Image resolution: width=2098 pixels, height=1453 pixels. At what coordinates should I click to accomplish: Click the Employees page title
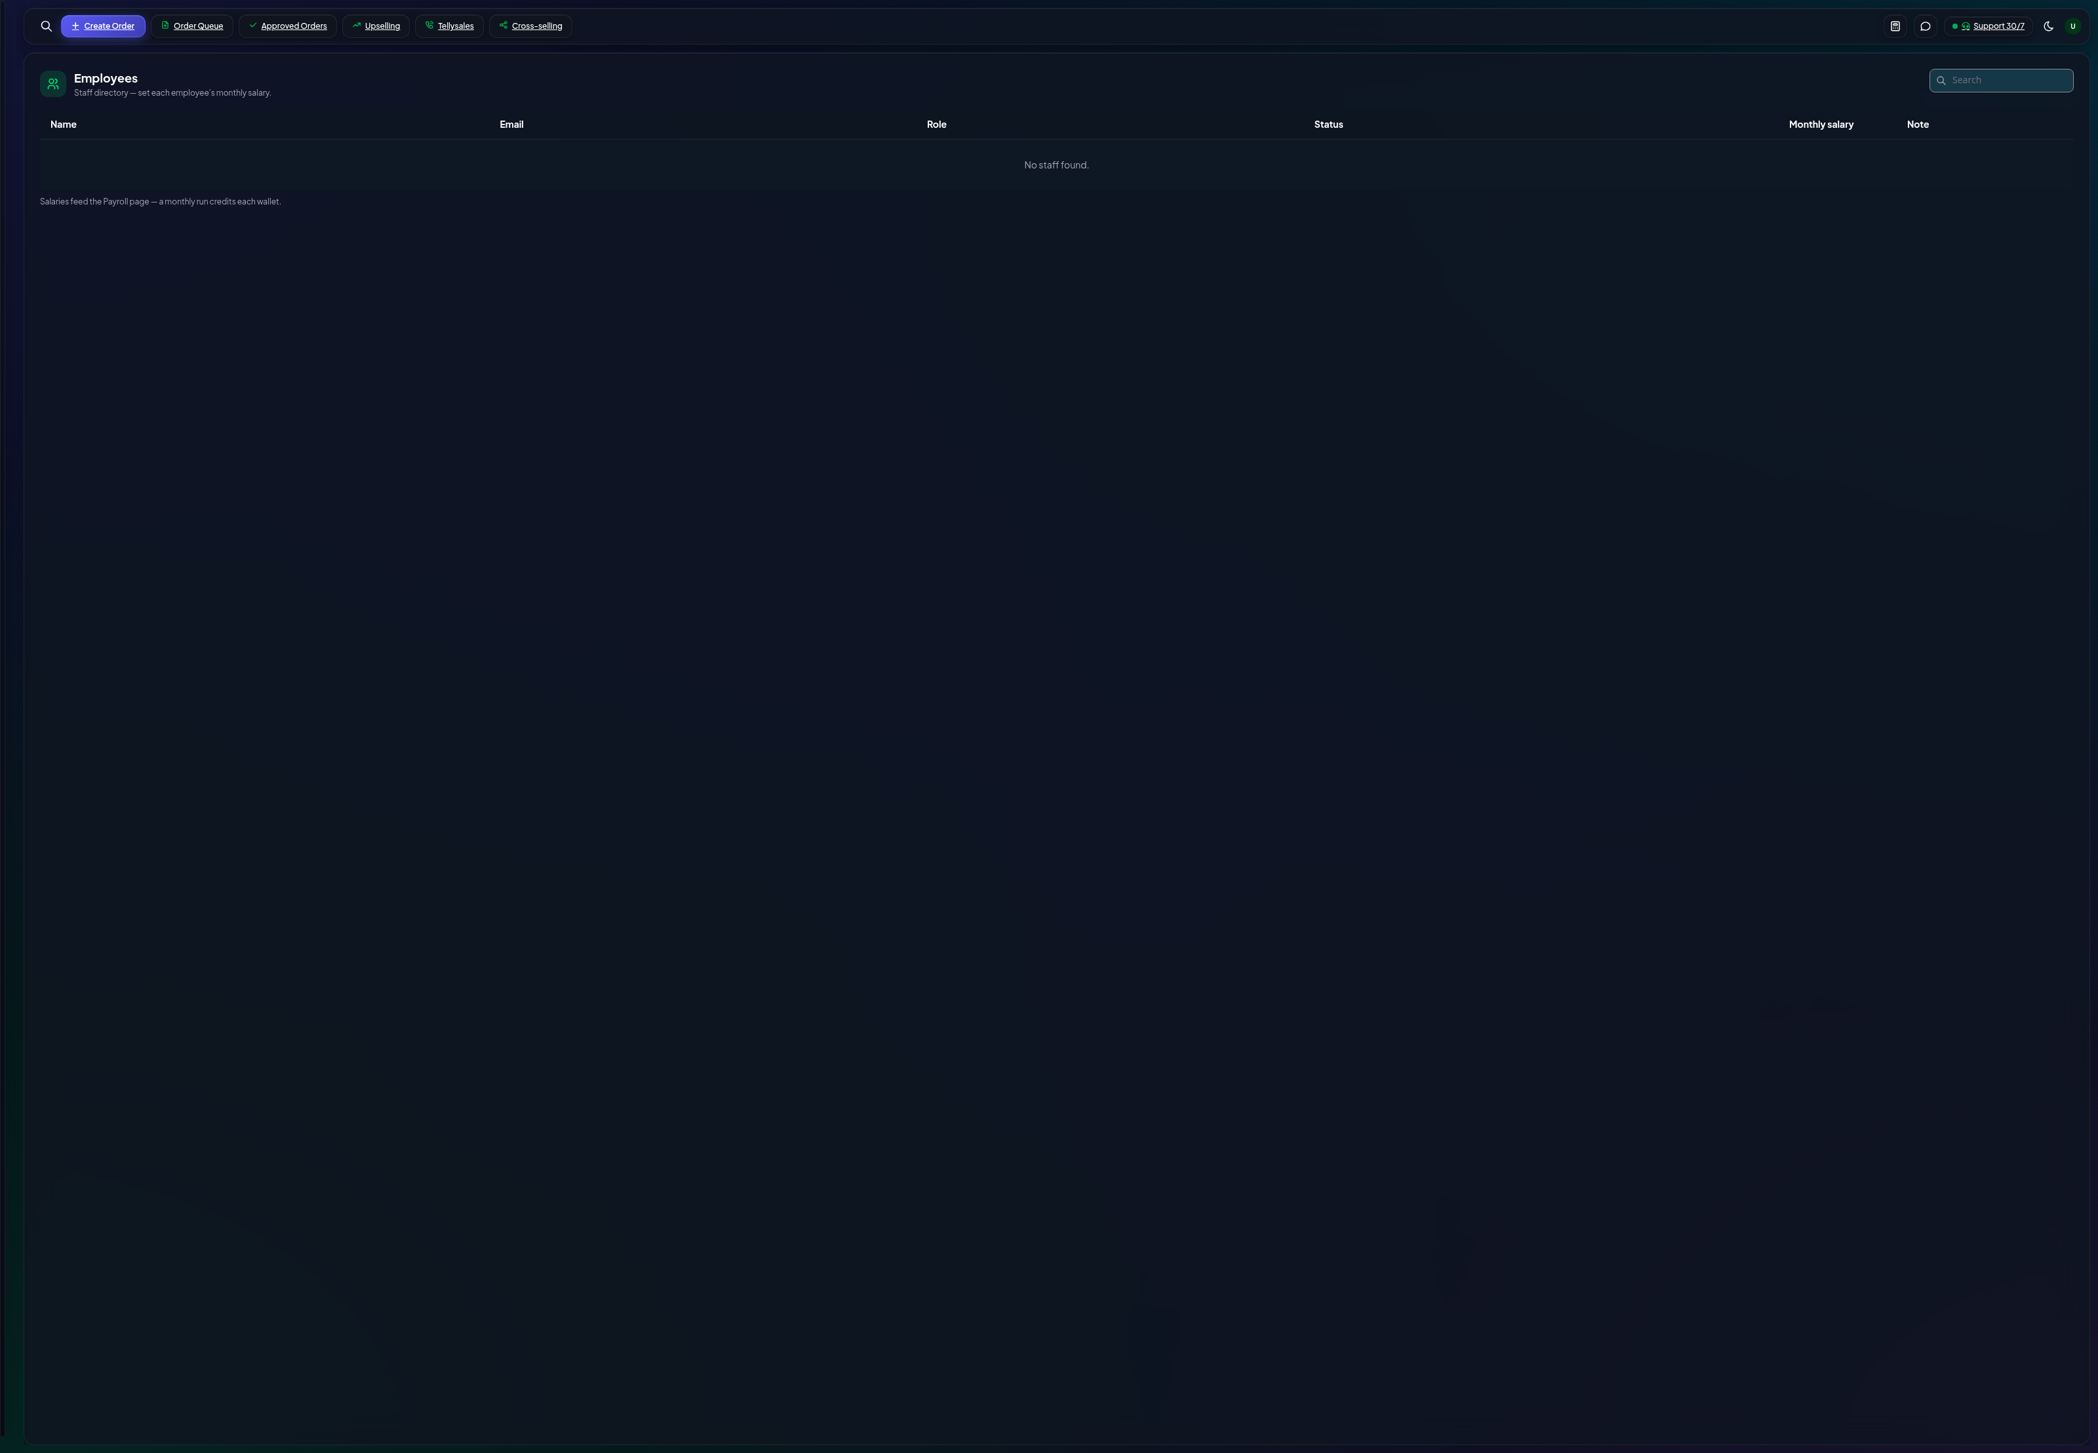[106, 78]
